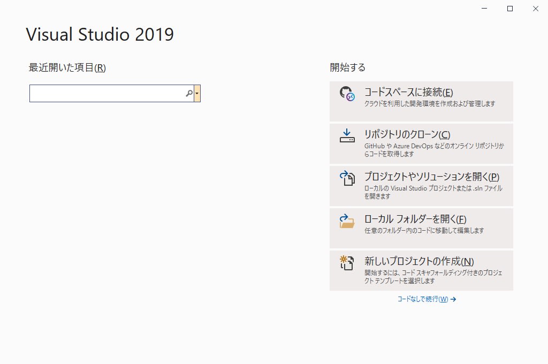Click the open local folder icon

click(347, 221)
